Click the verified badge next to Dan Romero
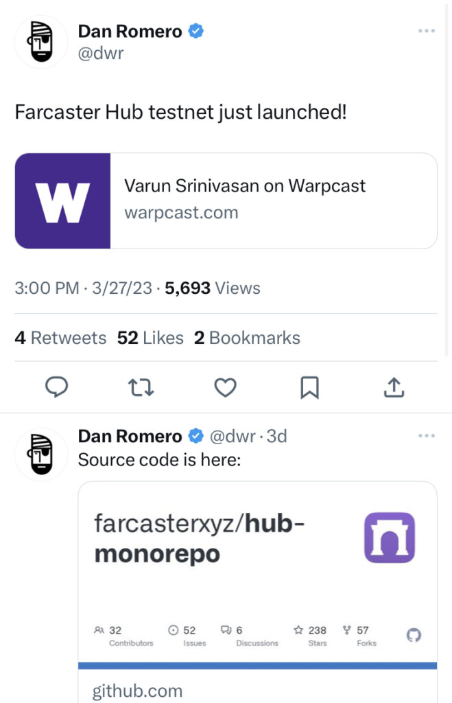Image resolution: width=452 pixels, height=703 pixels. [x=194, y=30]
